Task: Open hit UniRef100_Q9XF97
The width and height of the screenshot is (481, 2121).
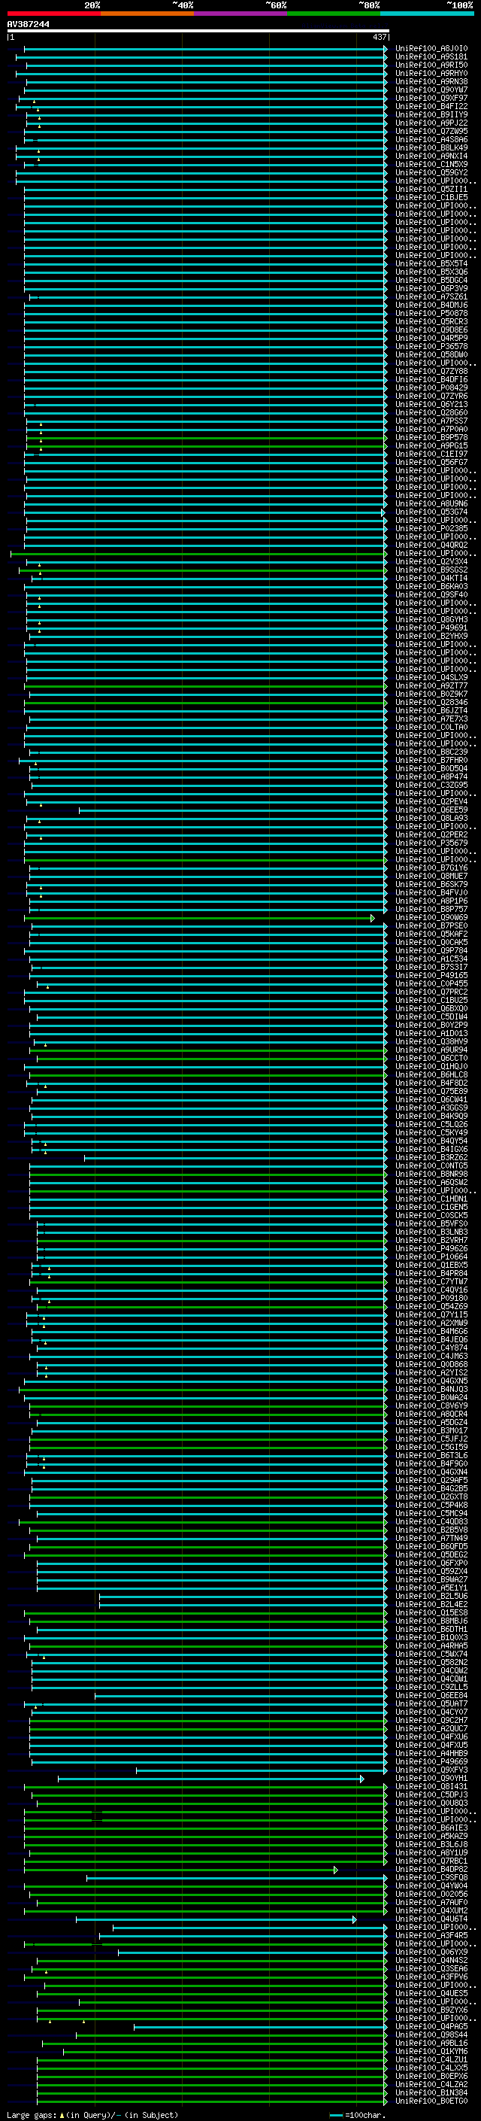Action: pos(431,98)
